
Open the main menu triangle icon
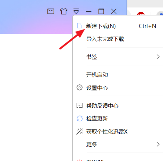coord(76,11)
